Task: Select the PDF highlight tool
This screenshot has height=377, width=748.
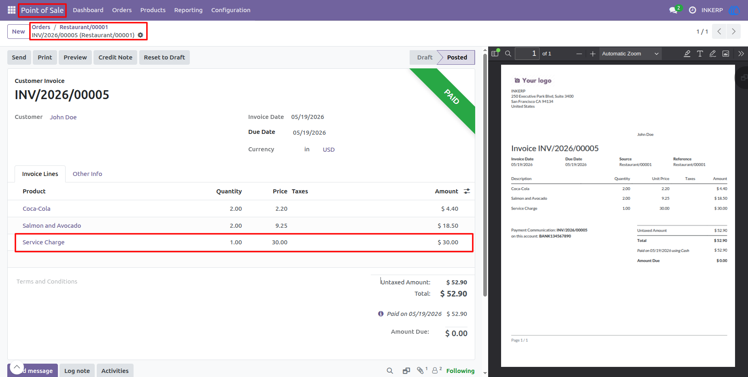Action: click(x=687, y=53)
